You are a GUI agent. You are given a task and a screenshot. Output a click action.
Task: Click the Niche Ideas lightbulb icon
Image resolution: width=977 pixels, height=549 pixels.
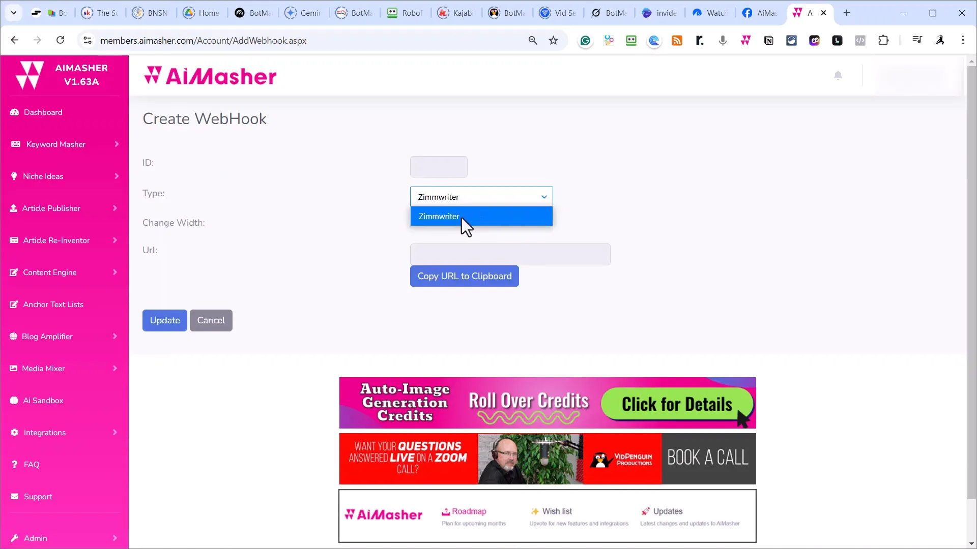(x=14, y=176)
